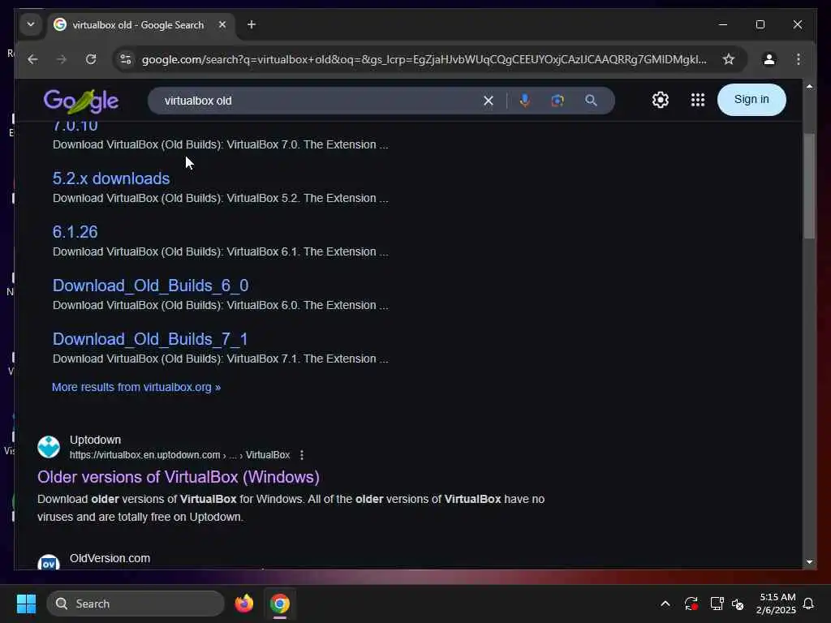Open the tab search dropdown arrow
831x623 pixels.
click(31, 24)
